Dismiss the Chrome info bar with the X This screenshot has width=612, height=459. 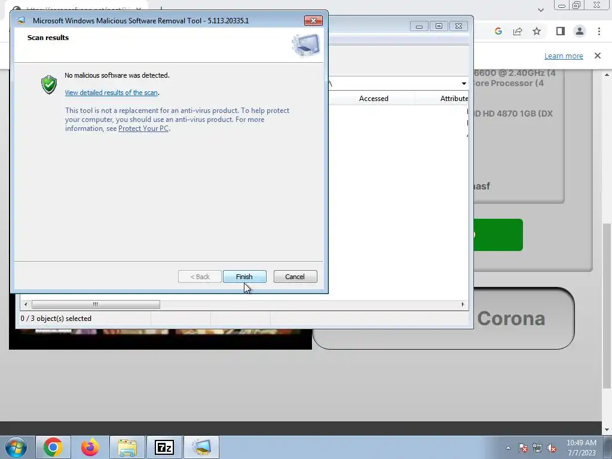598,56
